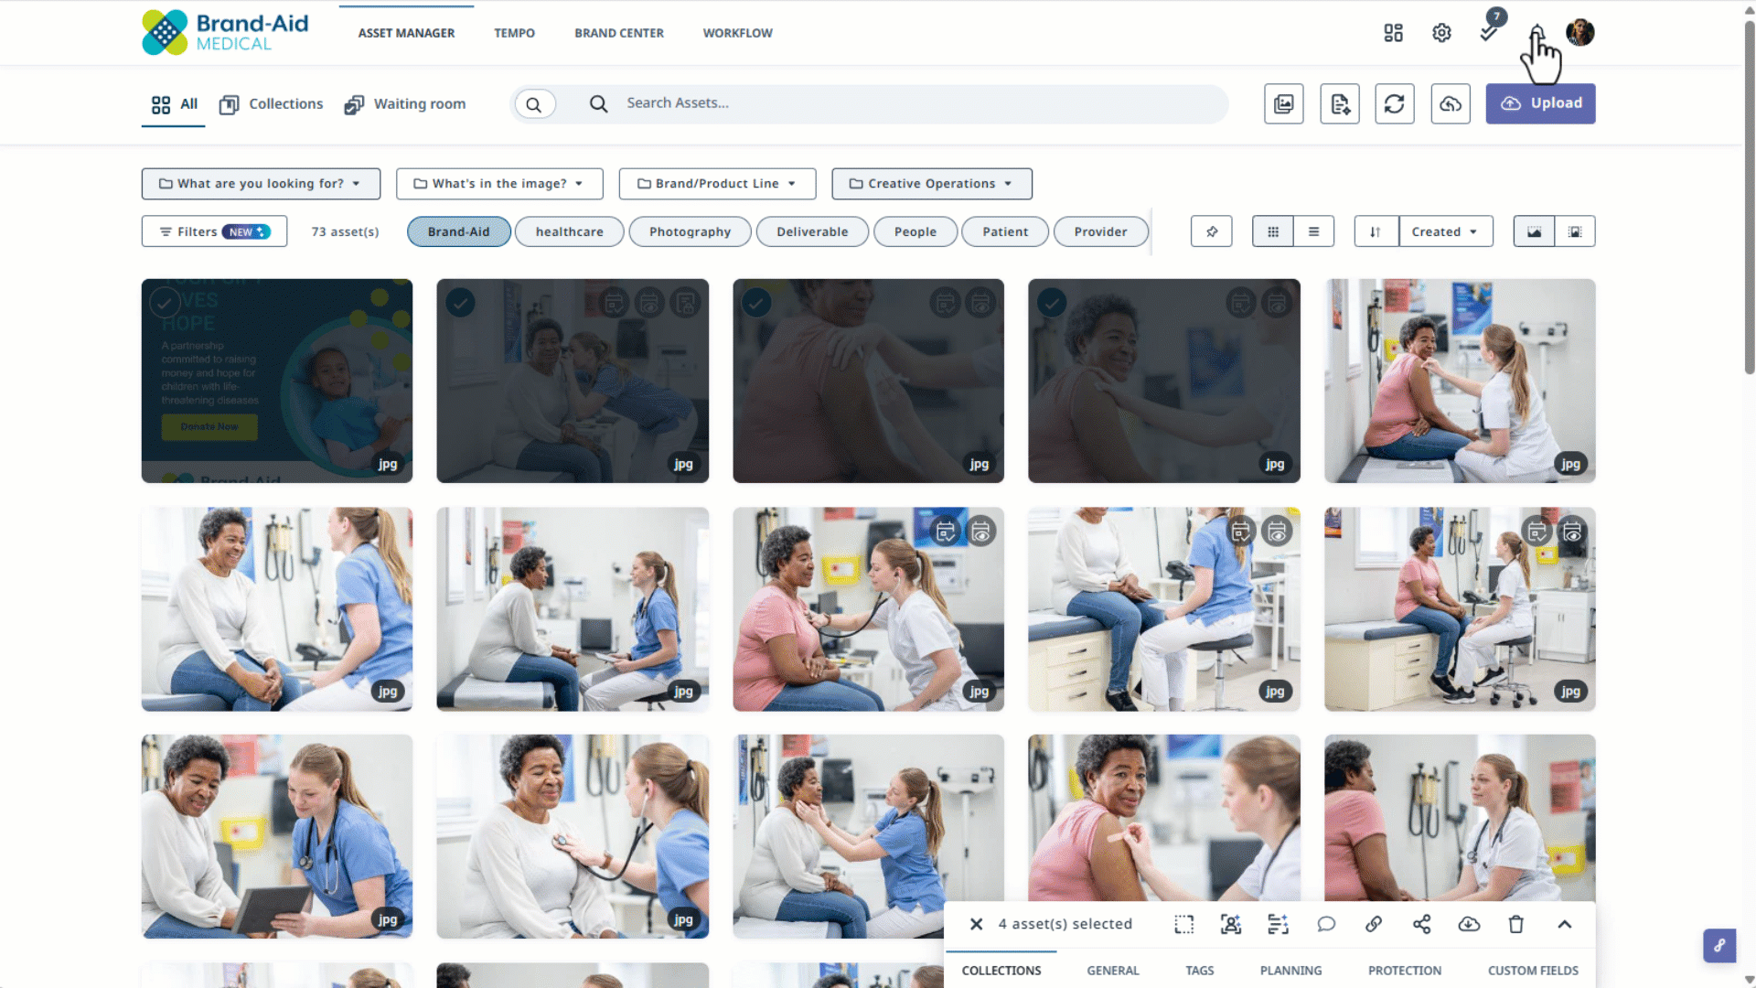Open the apps grid dashboard icon
This screenshot has width=1756, height=988.
tap(1393, 33)
